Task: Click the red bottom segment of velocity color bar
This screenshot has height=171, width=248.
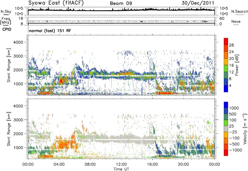Action: click(226, 153)
